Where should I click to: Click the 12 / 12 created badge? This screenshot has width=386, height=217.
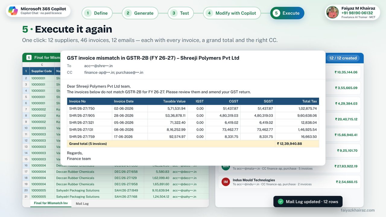pyautogui.click(x=343, y=58)
